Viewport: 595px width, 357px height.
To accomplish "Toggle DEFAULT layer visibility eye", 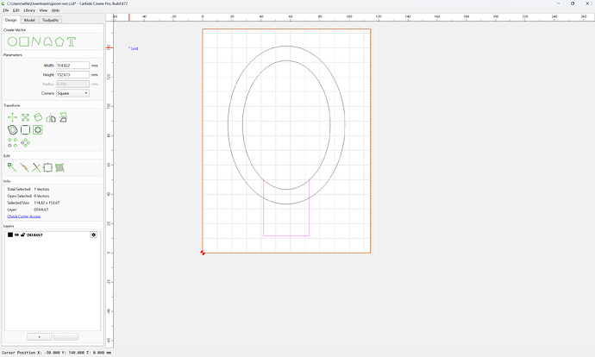I will pos(16,235).
